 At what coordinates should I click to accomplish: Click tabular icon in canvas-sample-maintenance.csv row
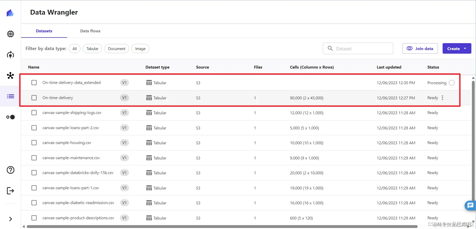point(149,158)
